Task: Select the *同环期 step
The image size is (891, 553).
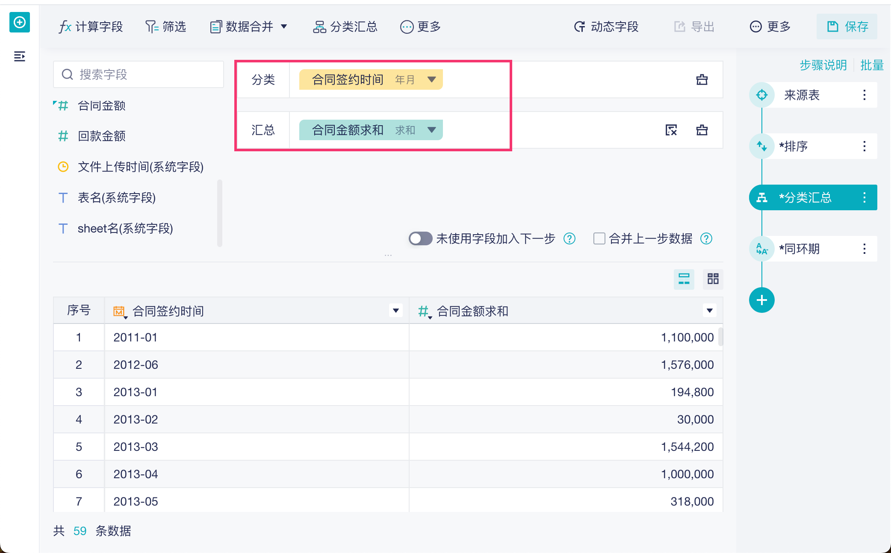Action: point(799,249)
